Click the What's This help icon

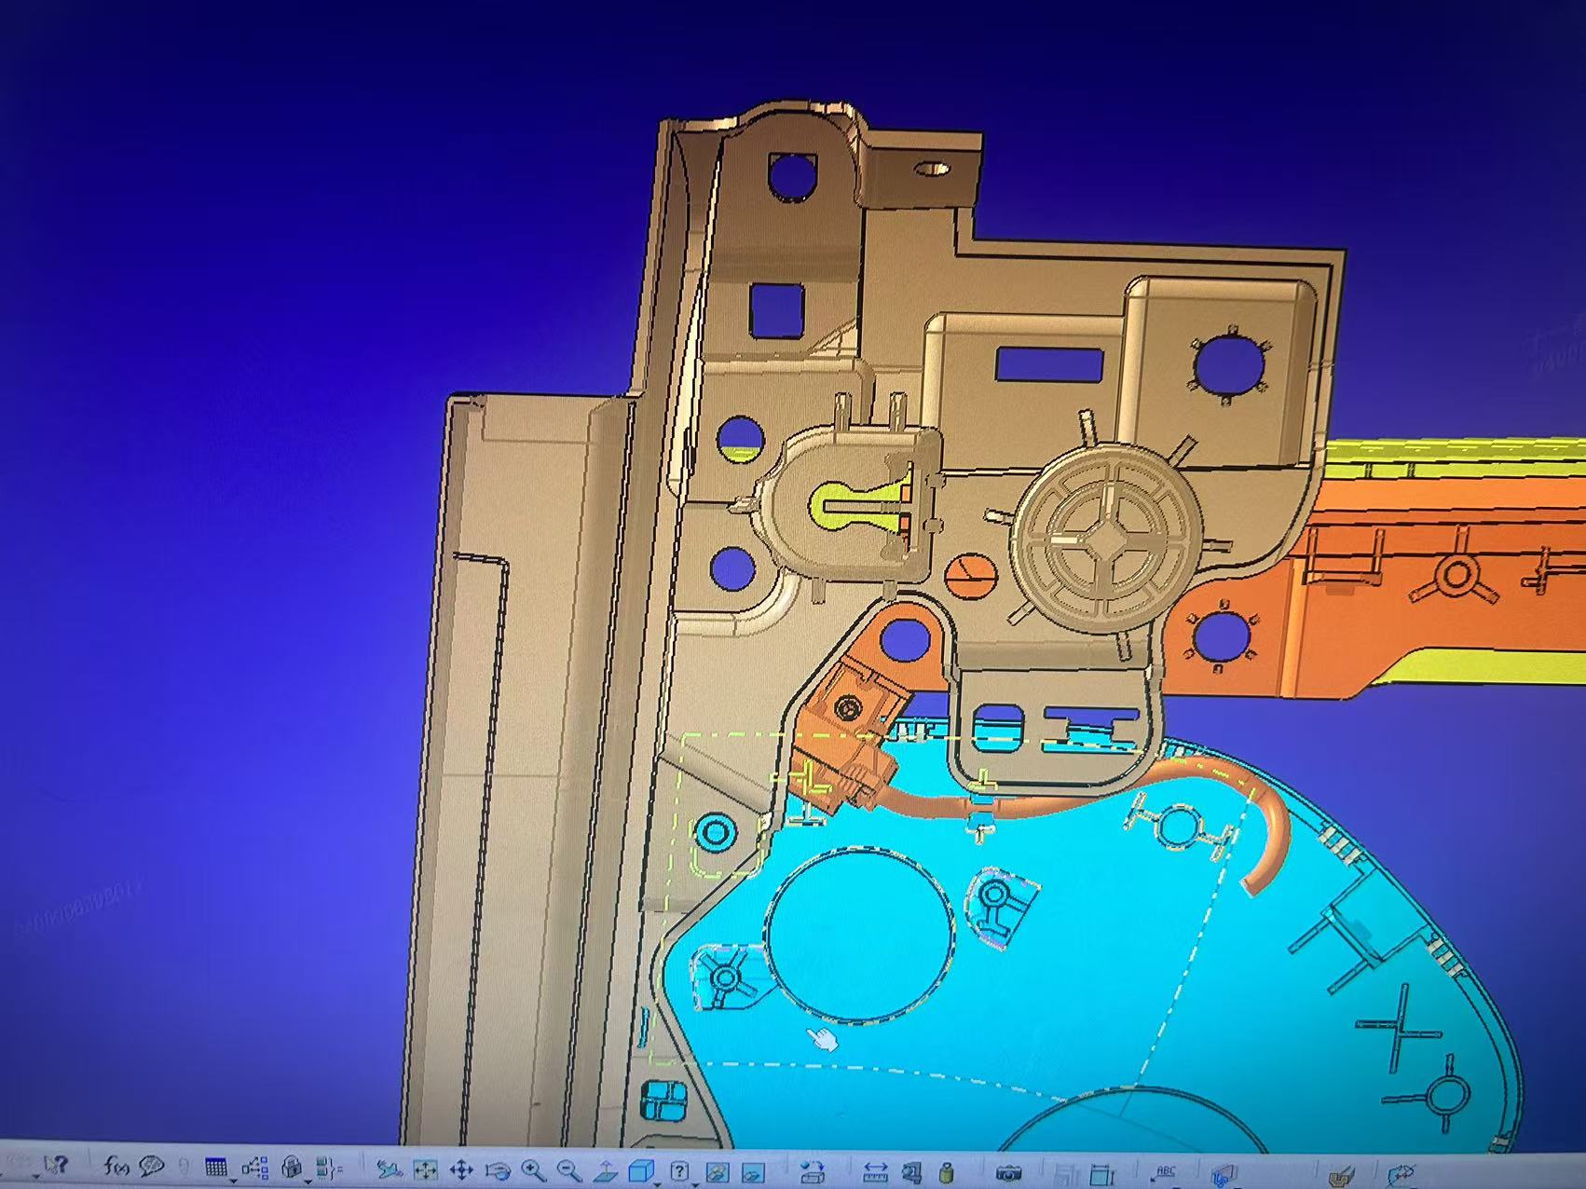pos(57,1166)
